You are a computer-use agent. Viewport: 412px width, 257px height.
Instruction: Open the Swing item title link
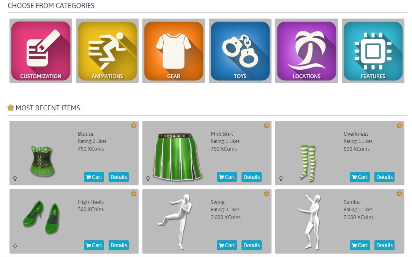pyautogui.click(x=218, y=202)
